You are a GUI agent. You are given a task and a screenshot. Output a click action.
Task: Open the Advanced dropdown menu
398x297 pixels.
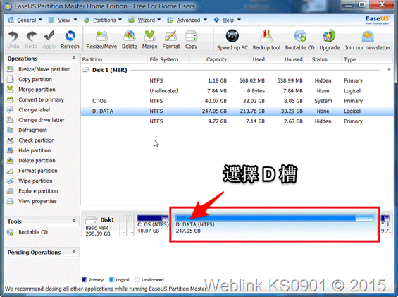pos(187,20)
